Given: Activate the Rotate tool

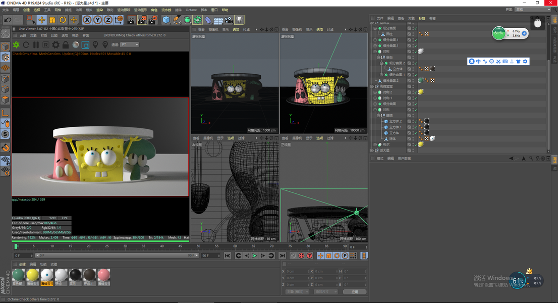Looking at the screenshot, I should click(x=63, y=20).
